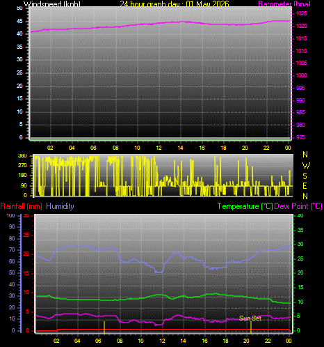The height and width of the screenshot is (347, 324).
Task: Click the green 35 temperature axis value
Action: (x=300, y=230)
